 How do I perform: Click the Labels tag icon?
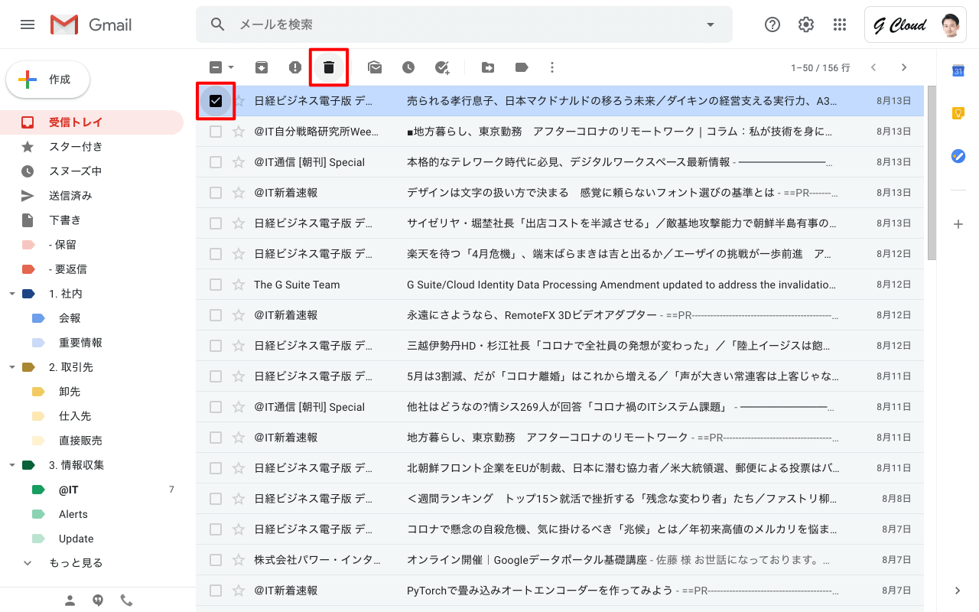click(522, 67)
